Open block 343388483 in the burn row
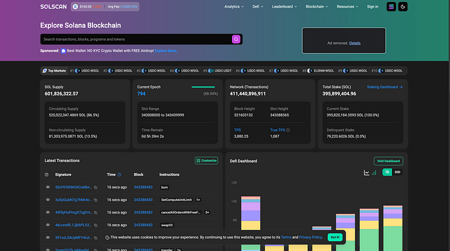 tap(143, 187)
